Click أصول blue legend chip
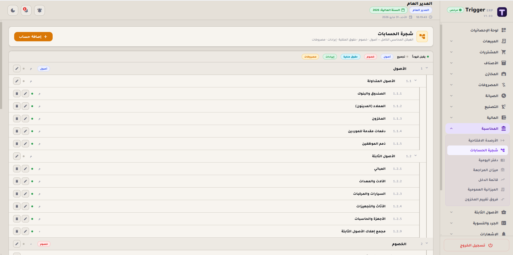The height and width of the screenshot is (255, 513). pos(387,57)
